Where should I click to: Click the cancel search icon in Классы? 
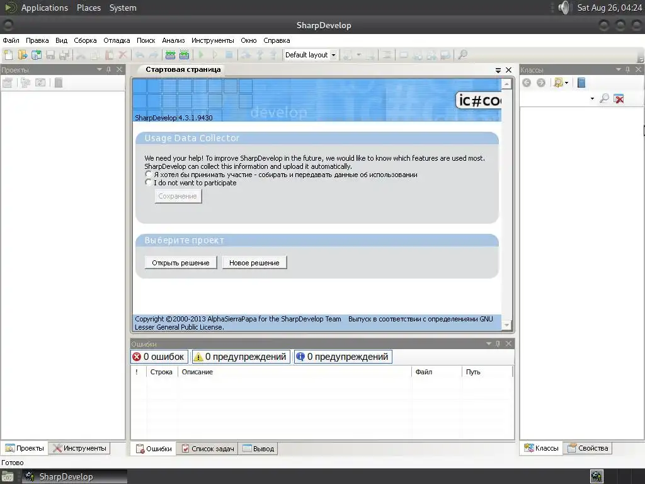(x=619, y=98)
